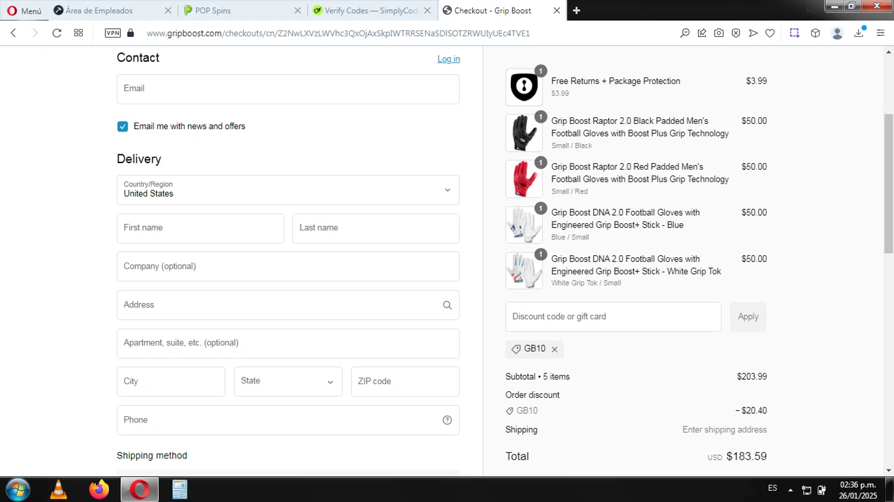
Task: Open the taskbar clock and date
Action: click(x=858, y=490)
